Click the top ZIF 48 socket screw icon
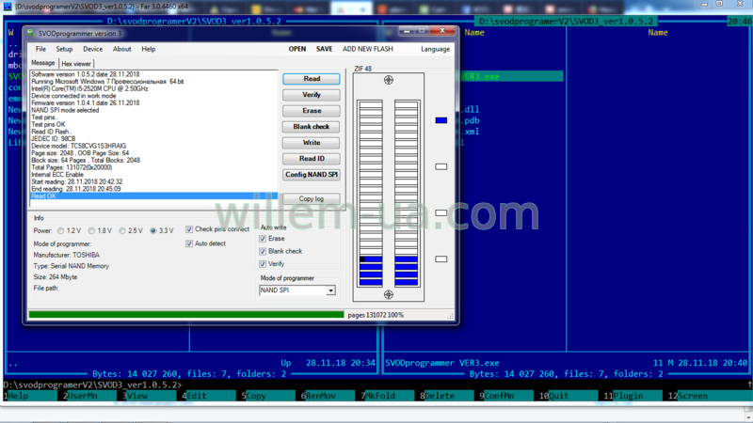The width and height of the screenshot is (753, 423). (x=389, y=81)
